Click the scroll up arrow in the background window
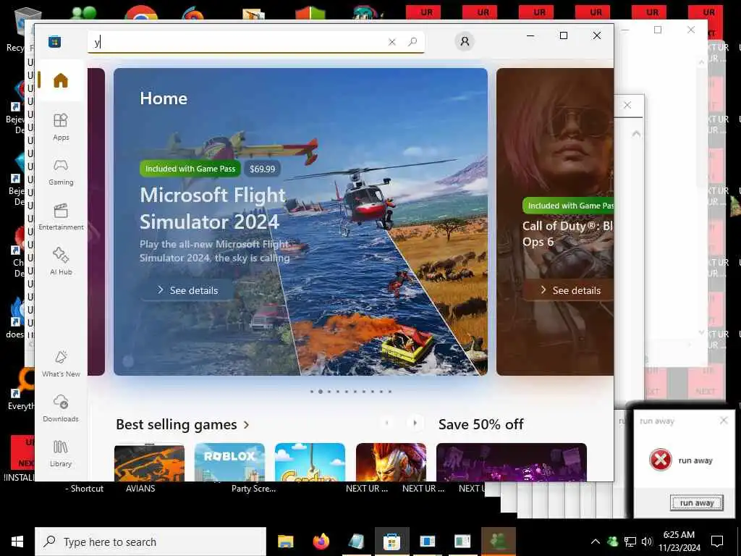Viewport: 741px width, 556px height. tap(636, 134)
